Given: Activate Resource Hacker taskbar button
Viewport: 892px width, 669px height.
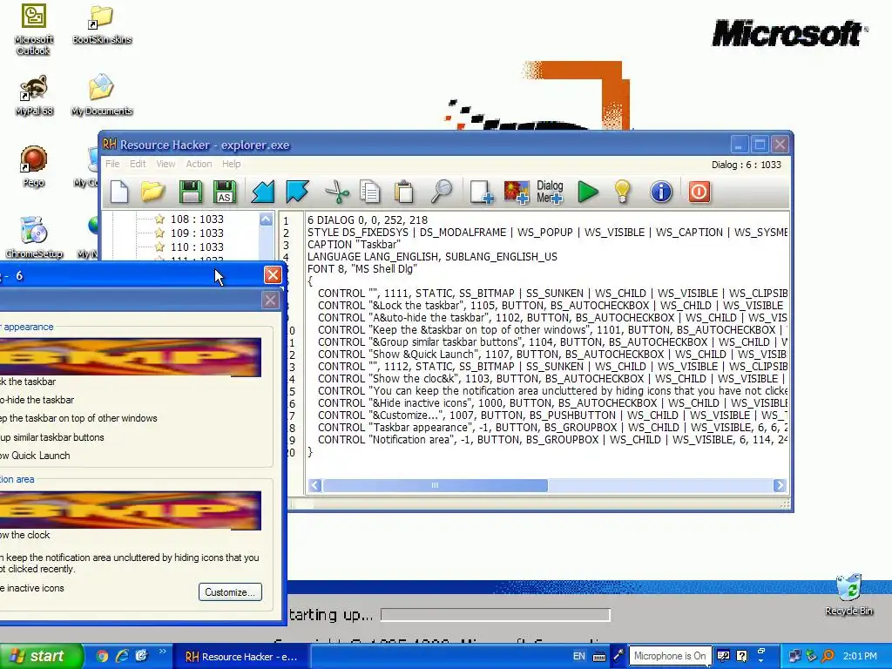Looking at the screenshot, I should click(241, 657).
